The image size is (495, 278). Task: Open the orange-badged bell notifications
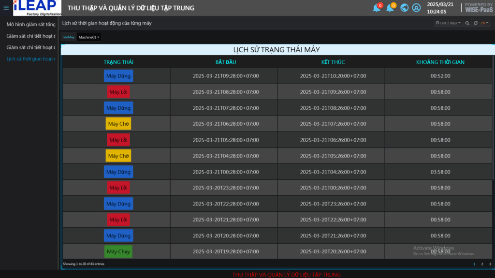click(x=390, y=8)
